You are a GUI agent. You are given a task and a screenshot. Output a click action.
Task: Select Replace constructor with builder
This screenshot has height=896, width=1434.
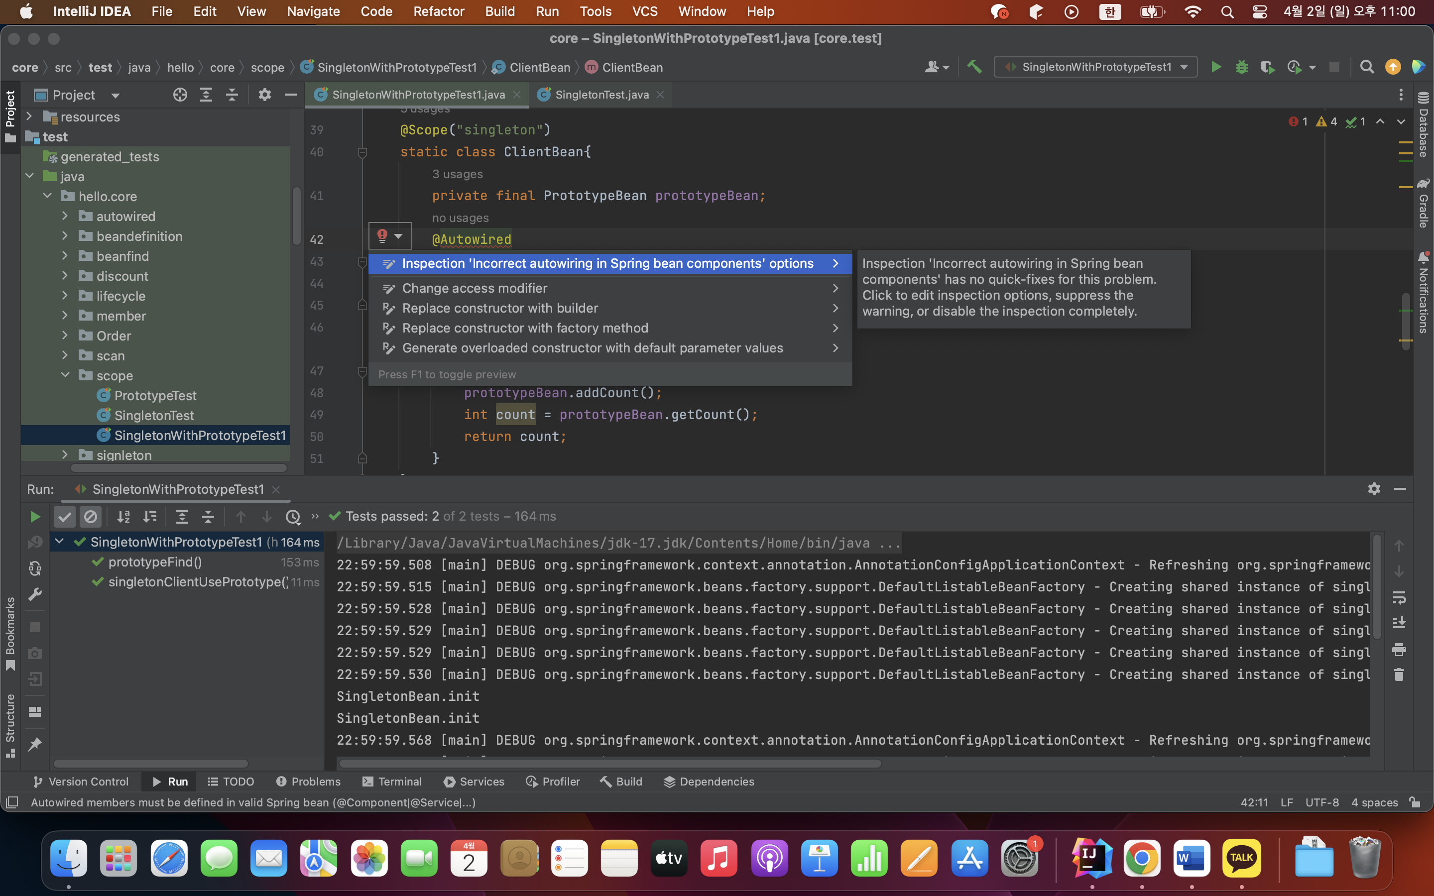coord(610,308)
